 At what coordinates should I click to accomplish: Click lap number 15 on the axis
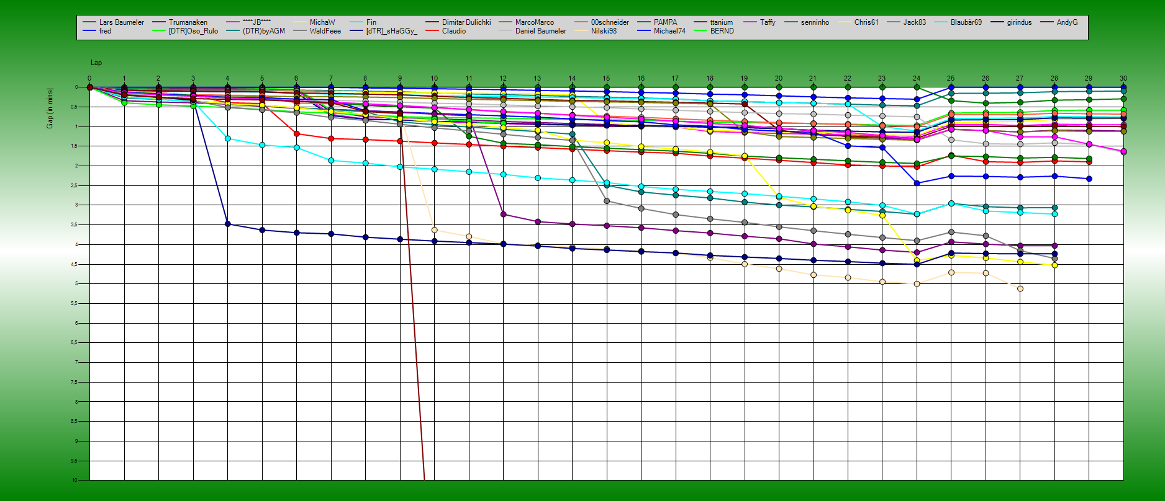pos(606,79)
